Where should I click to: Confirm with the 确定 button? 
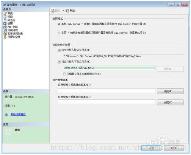tap(151, 148)
